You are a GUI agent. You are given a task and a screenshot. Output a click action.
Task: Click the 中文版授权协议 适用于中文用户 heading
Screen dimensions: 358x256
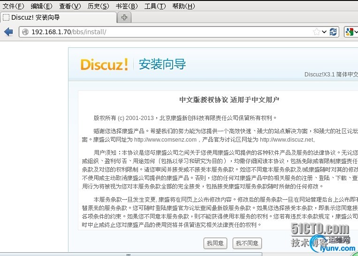coord(229,100)
